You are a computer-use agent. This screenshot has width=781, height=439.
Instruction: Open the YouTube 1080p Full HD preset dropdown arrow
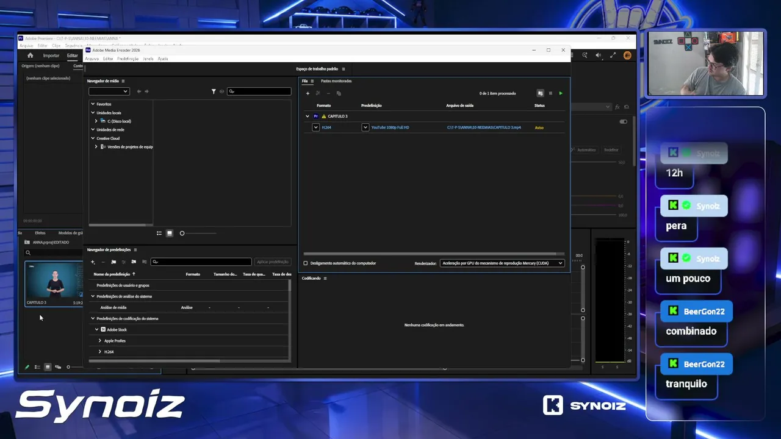pos(365,127)
